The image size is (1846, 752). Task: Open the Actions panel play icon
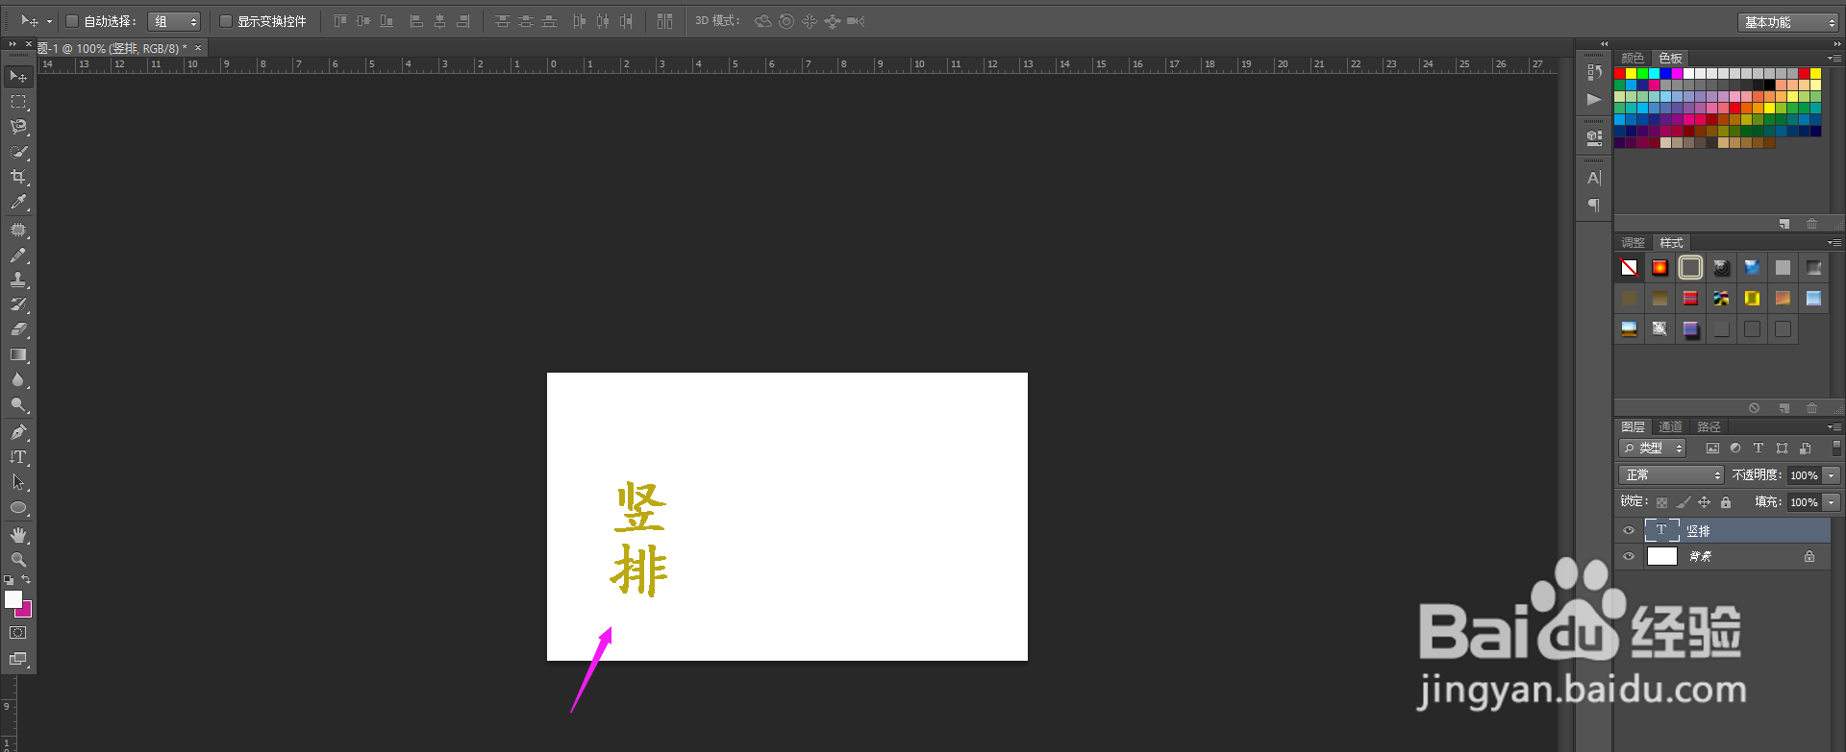click(1594, 99)
